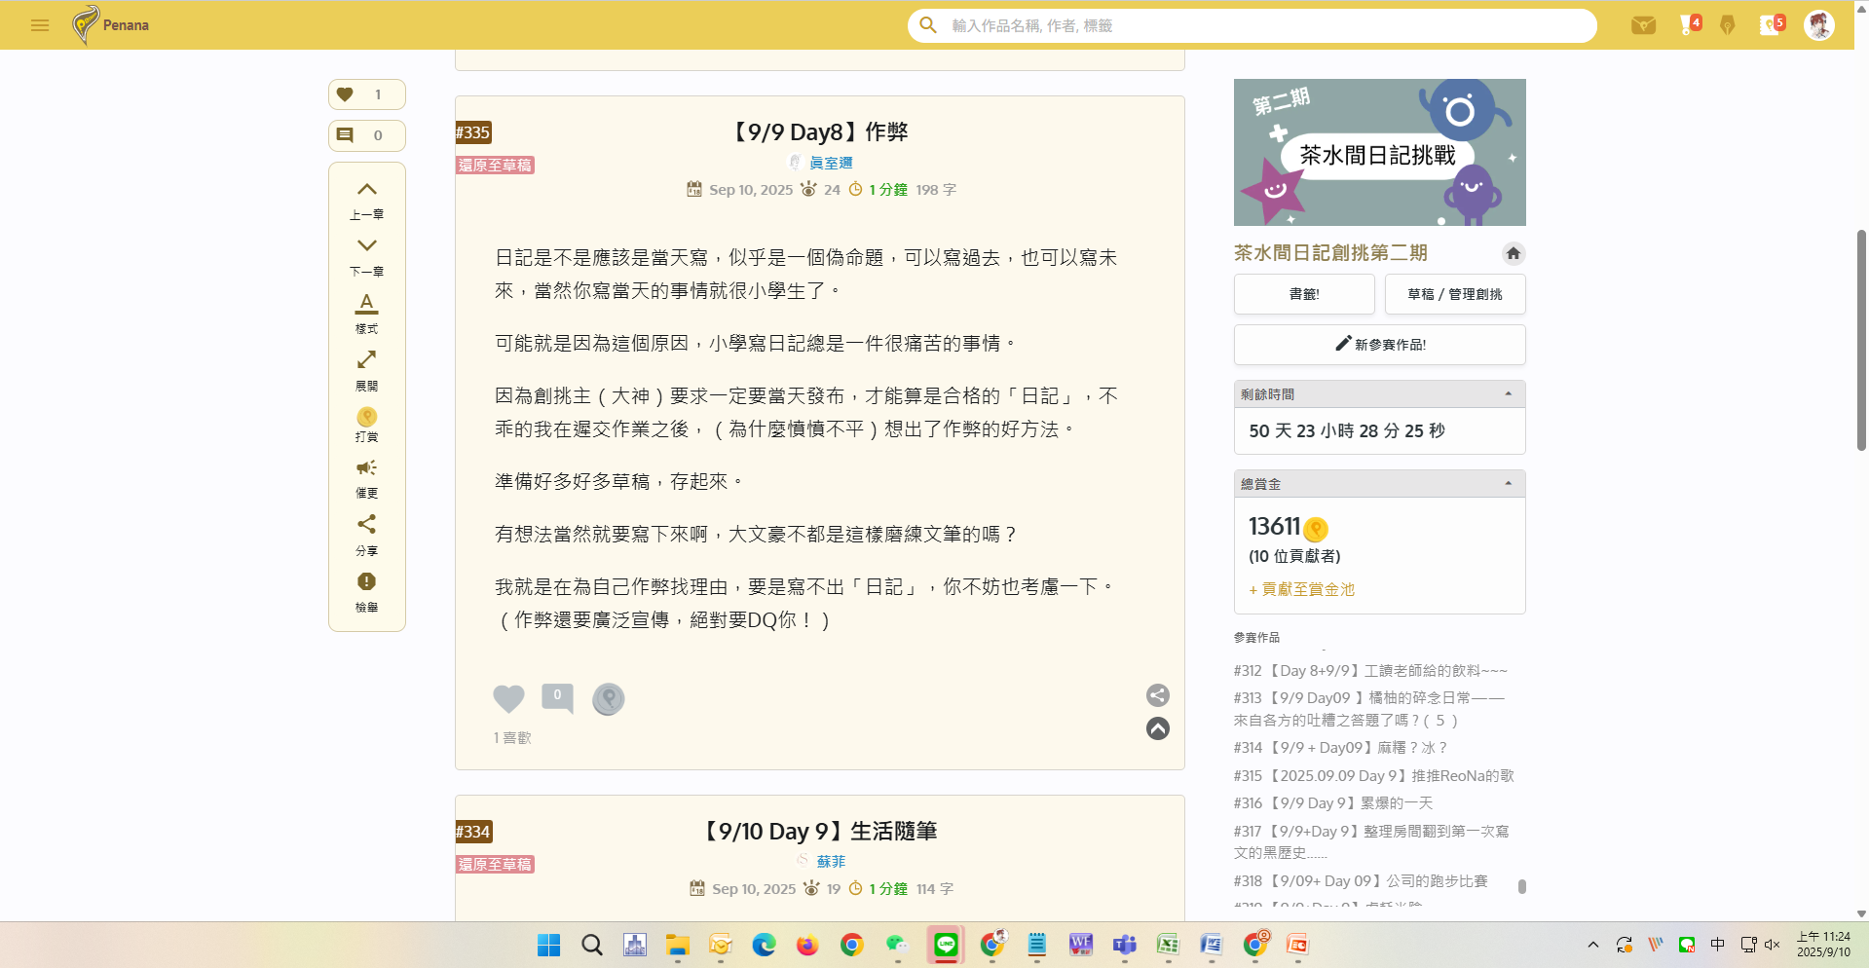Open comment bubble under post #335
1869x968 pixels.
557,697
